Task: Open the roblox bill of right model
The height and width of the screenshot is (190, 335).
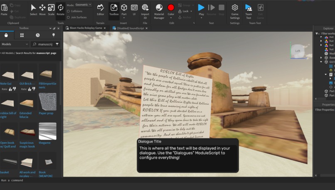Action: pos(8,115)
